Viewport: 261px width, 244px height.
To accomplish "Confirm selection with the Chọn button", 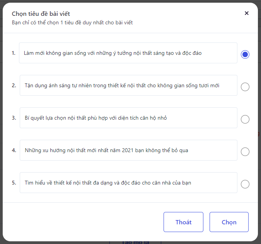I will point(229,222).
